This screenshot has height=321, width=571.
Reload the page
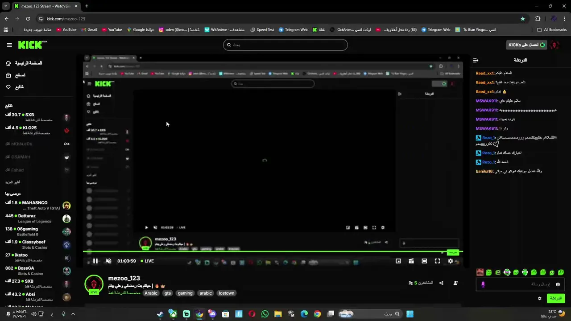tap(28, 19)
